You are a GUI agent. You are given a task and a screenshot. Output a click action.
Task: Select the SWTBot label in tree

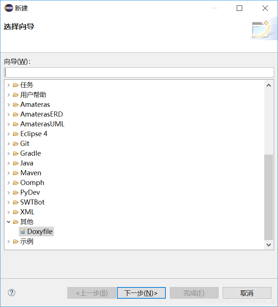click(32, 202)
